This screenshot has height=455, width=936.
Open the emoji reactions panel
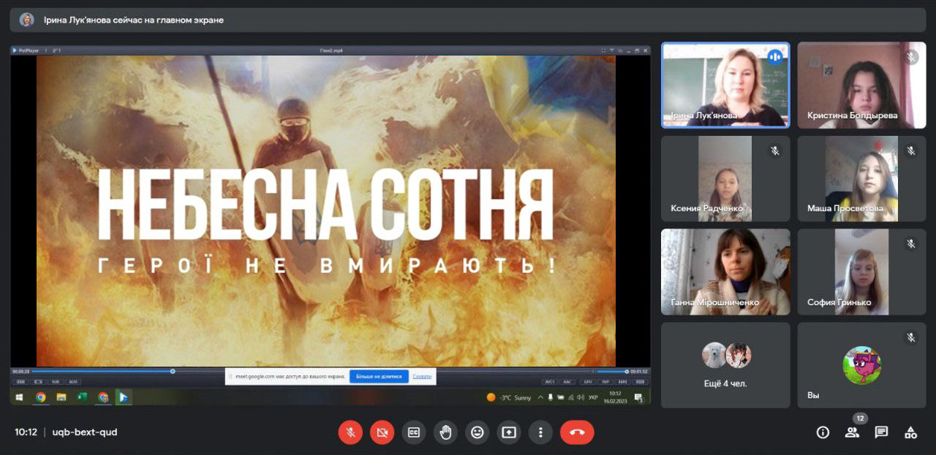(x=477, y=432)
